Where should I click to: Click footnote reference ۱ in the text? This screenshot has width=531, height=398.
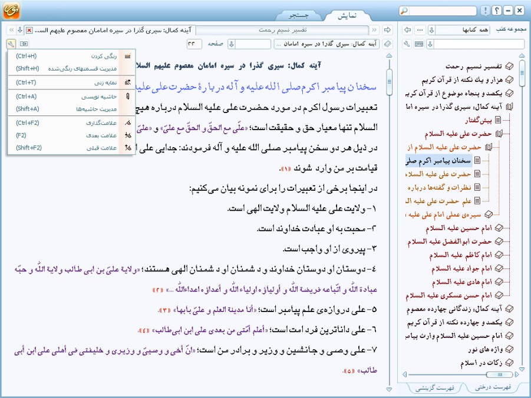(285, 168)
